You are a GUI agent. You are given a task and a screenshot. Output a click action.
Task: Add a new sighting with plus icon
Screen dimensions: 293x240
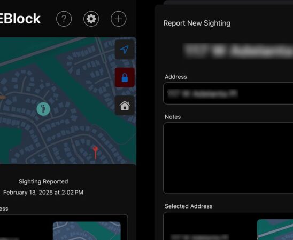point(119,19)
